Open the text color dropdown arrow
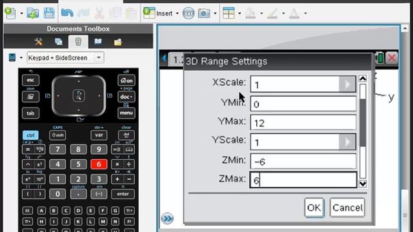Screen dimensions: 413x232 pos(305,13)
